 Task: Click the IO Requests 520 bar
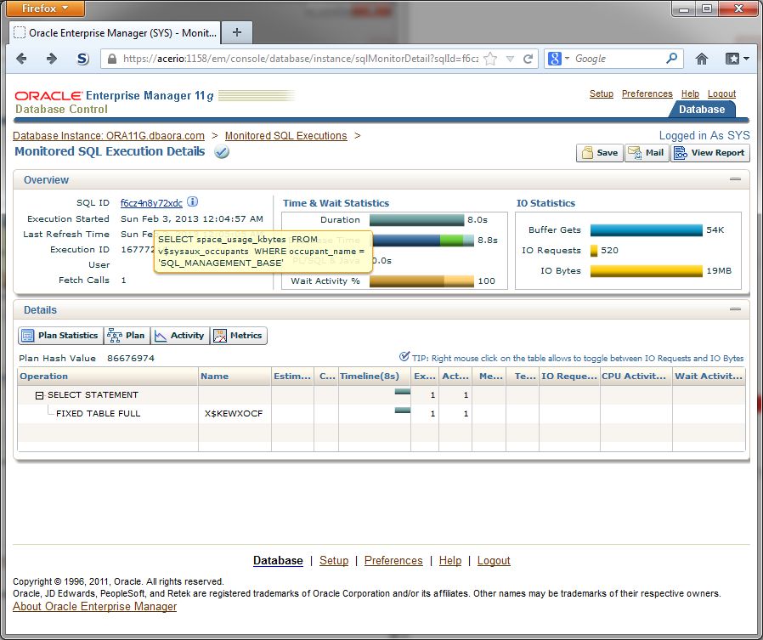click(x=594, y=251)
